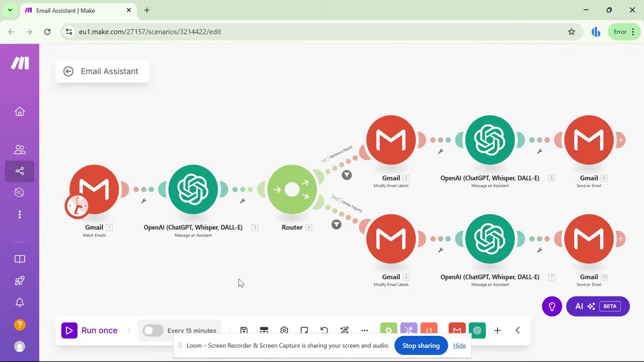Screen dimensions: 644x362
Task: Click wrench between Gmail 1 and OpenAI 3
Action: coord(144,201)
